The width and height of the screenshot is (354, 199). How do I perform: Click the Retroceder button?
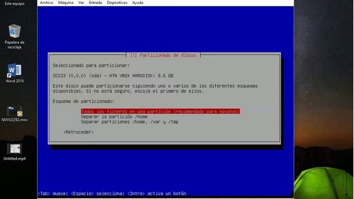tap(79, 132)
